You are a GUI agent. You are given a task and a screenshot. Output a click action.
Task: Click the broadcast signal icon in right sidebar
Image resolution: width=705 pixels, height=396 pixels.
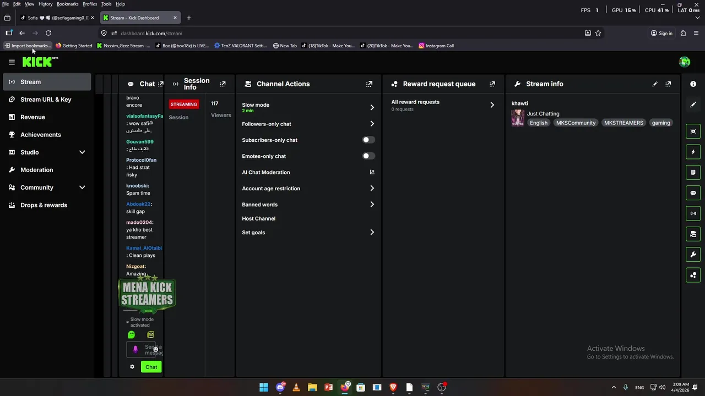(x=693, y=213)
